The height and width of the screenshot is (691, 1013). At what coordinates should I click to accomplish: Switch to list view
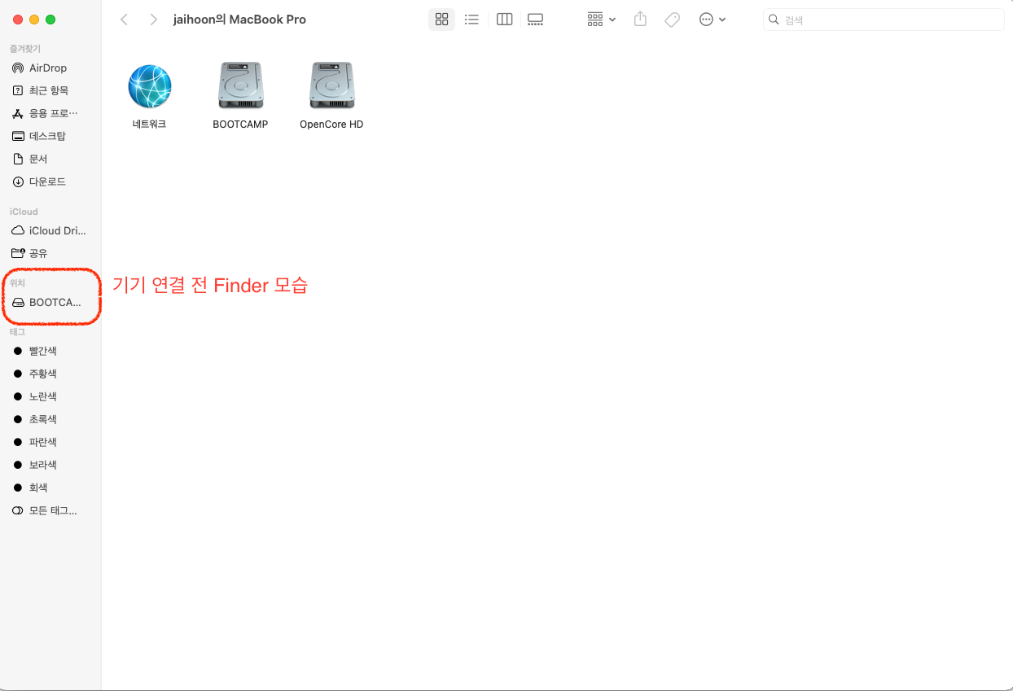coord(471,20)
